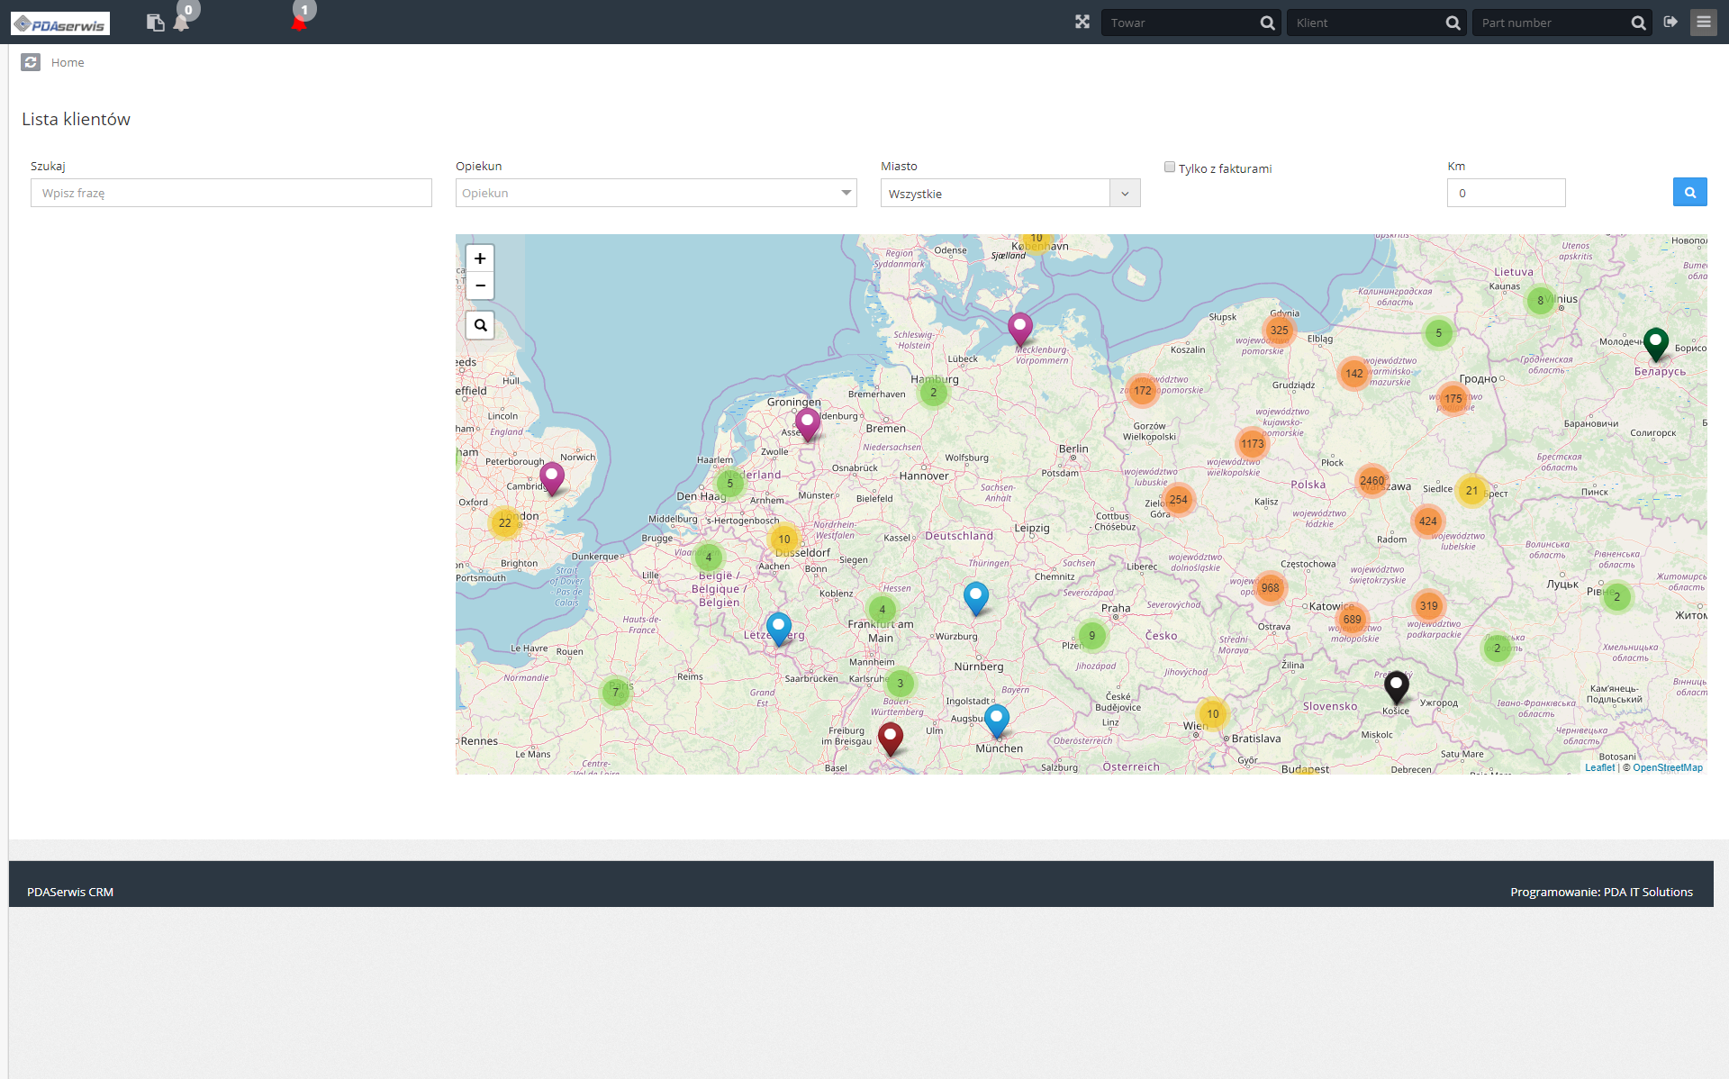Toggle fullscreen with the expand arrows icon

click(1082, 23)
